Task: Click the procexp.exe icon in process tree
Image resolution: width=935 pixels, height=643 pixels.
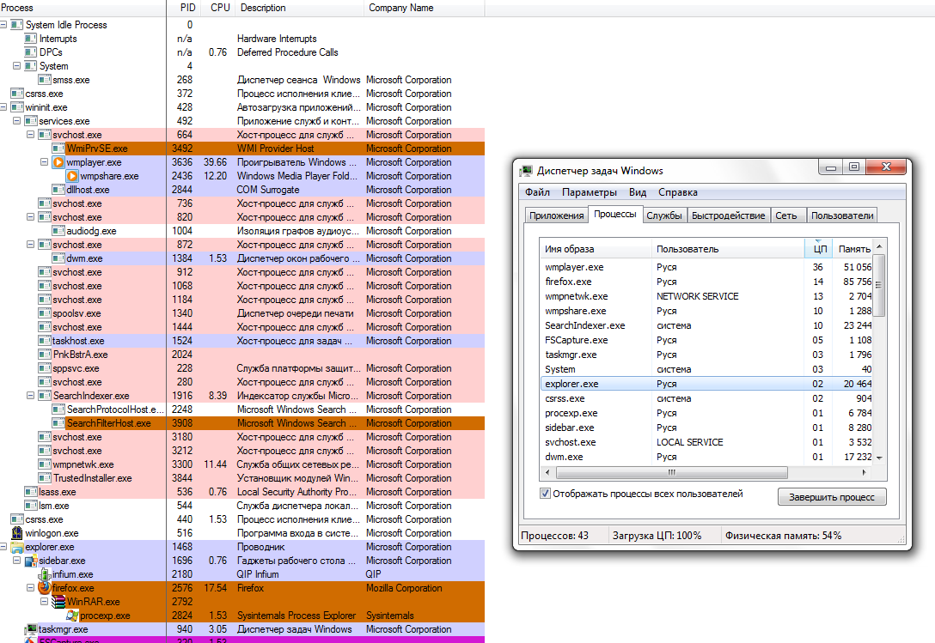Action: [72, 616]
